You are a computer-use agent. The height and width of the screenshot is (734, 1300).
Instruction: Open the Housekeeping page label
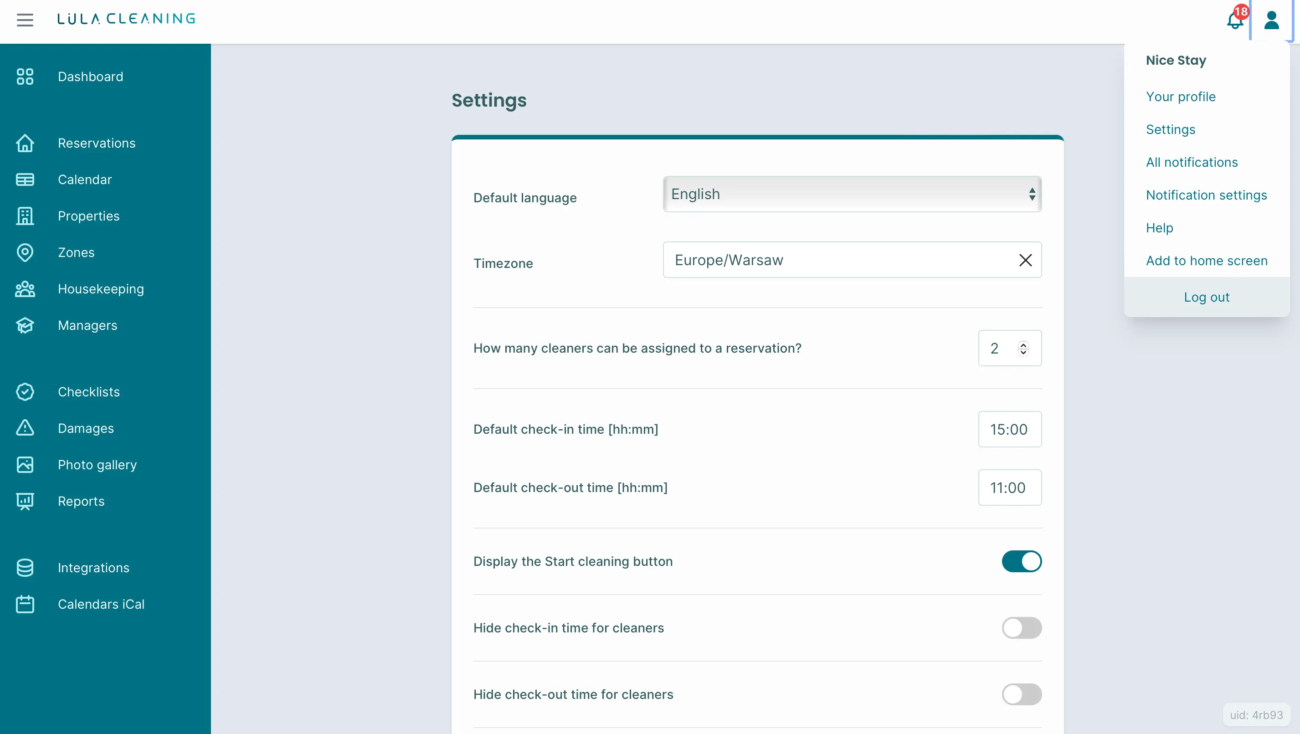point(100,289)
